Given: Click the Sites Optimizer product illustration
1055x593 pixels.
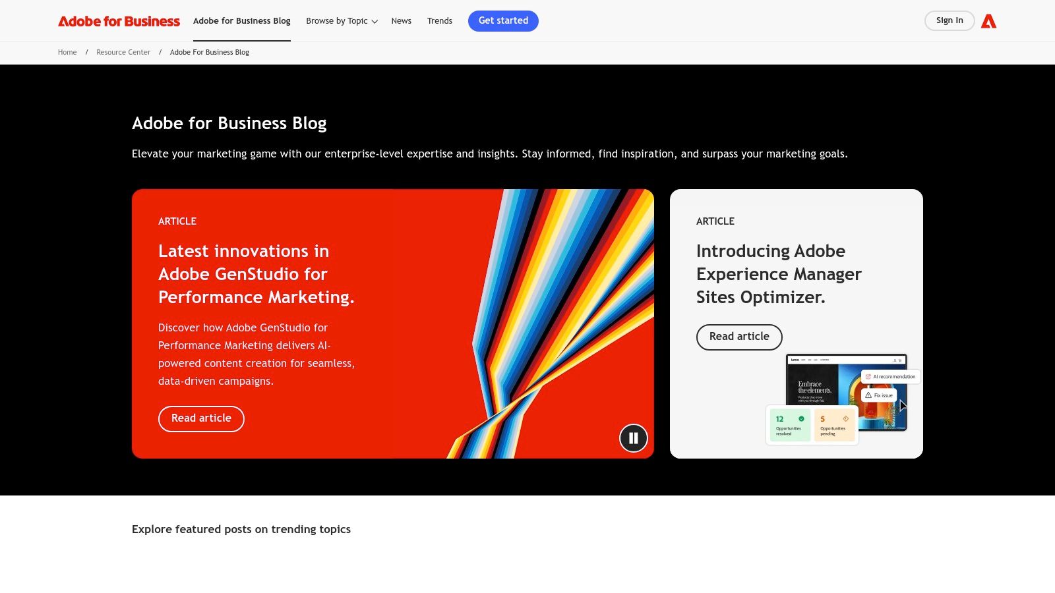Looking at the screenshot, I should (843, 399).
